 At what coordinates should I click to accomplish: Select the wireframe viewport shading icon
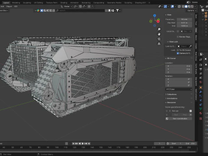pyautogui.click(x=183, y=6)
